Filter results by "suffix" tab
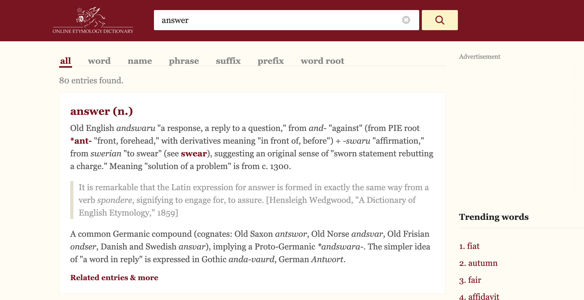 pyautogui.click(x=228, y=61)
